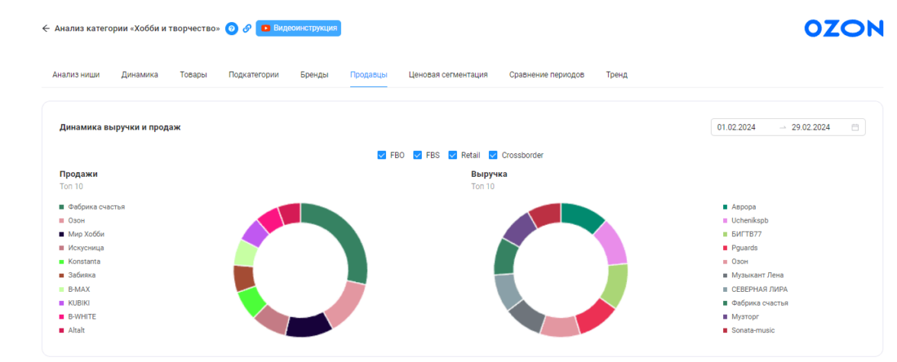Go to the Бренды tab
Screen dimensions: 897x362
coord(314,75)
